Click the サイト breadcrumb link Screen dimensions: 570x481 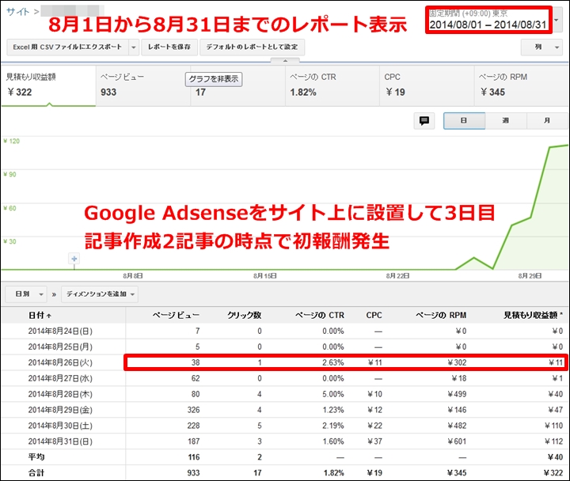click(17, 12)
